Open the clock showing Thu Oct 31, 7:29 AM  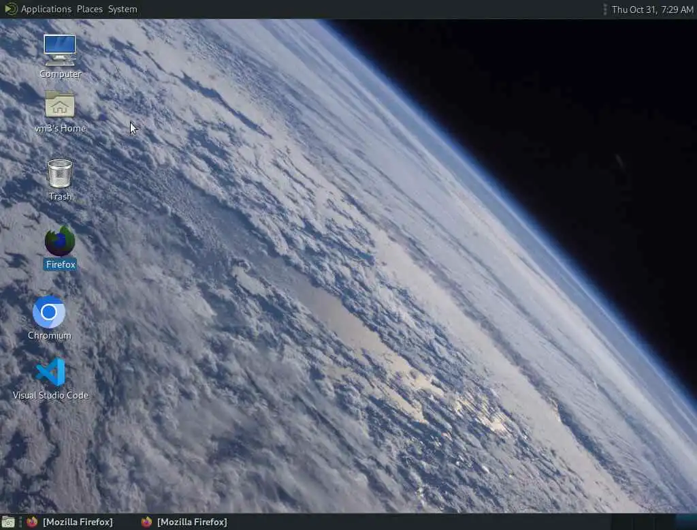(652, 10)
